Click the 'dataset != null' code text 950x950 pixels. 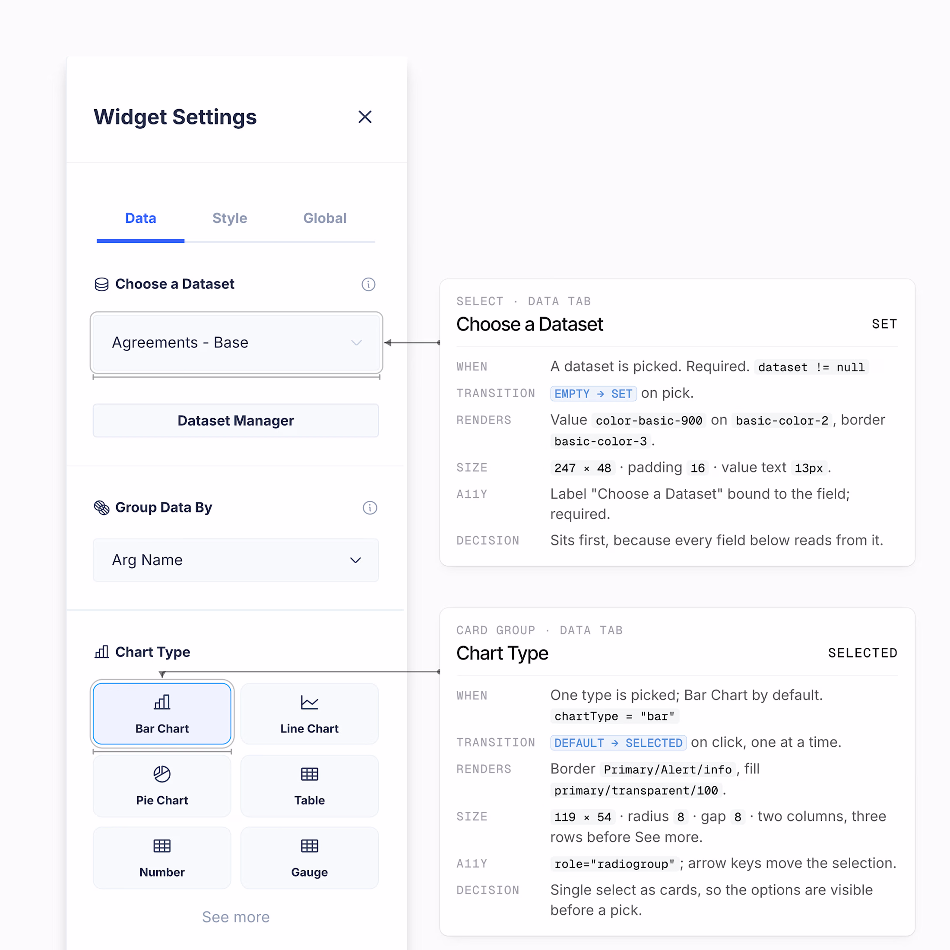pyautogui.click(x=811, y=367)
